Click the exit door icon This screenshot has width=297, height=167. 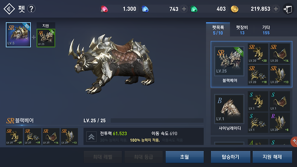pyautogui.click(x=288, y=9)
